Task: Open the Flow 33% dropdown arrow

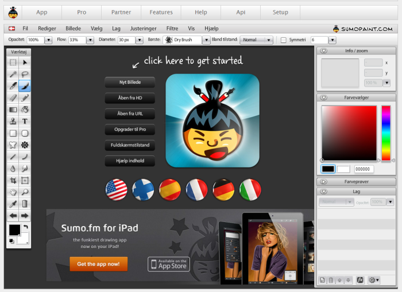Action: [x=90, y=40]
